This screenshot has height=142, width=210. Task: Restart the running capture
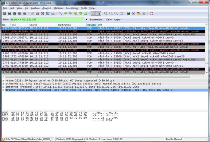coord(25,13)
